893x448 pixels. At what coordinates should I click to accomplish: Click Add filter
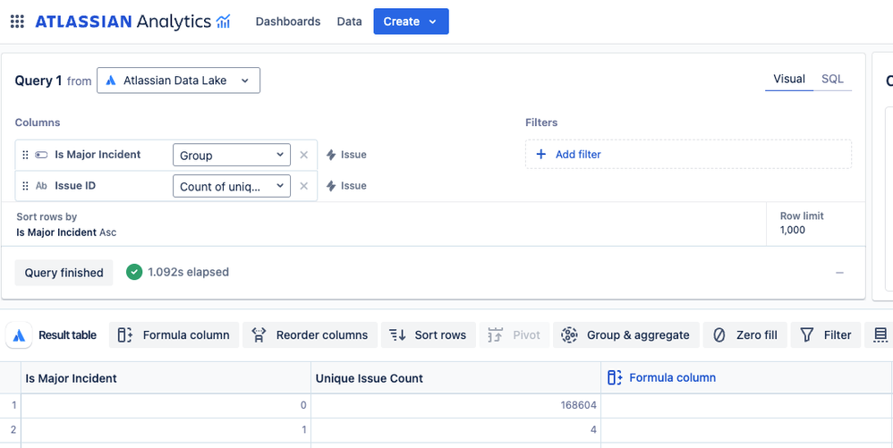[x=688, y=155]
